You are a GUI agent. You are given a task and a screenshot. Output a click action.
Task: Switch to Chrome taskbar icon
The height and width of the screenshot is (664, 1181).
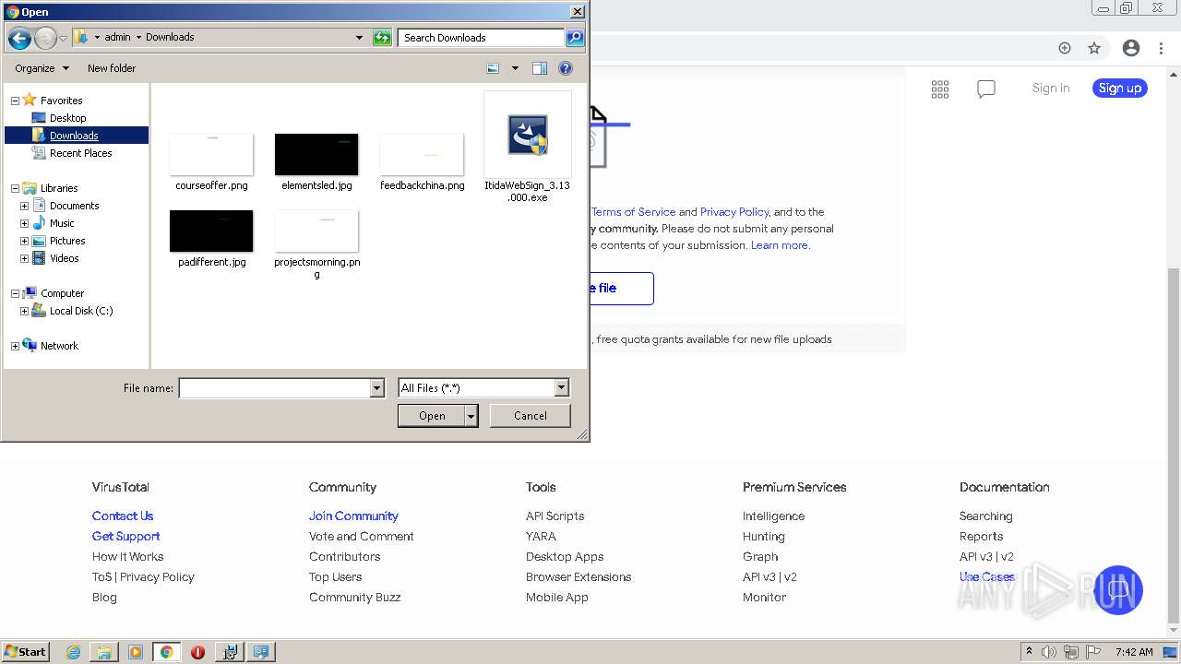tap(167, 652)
